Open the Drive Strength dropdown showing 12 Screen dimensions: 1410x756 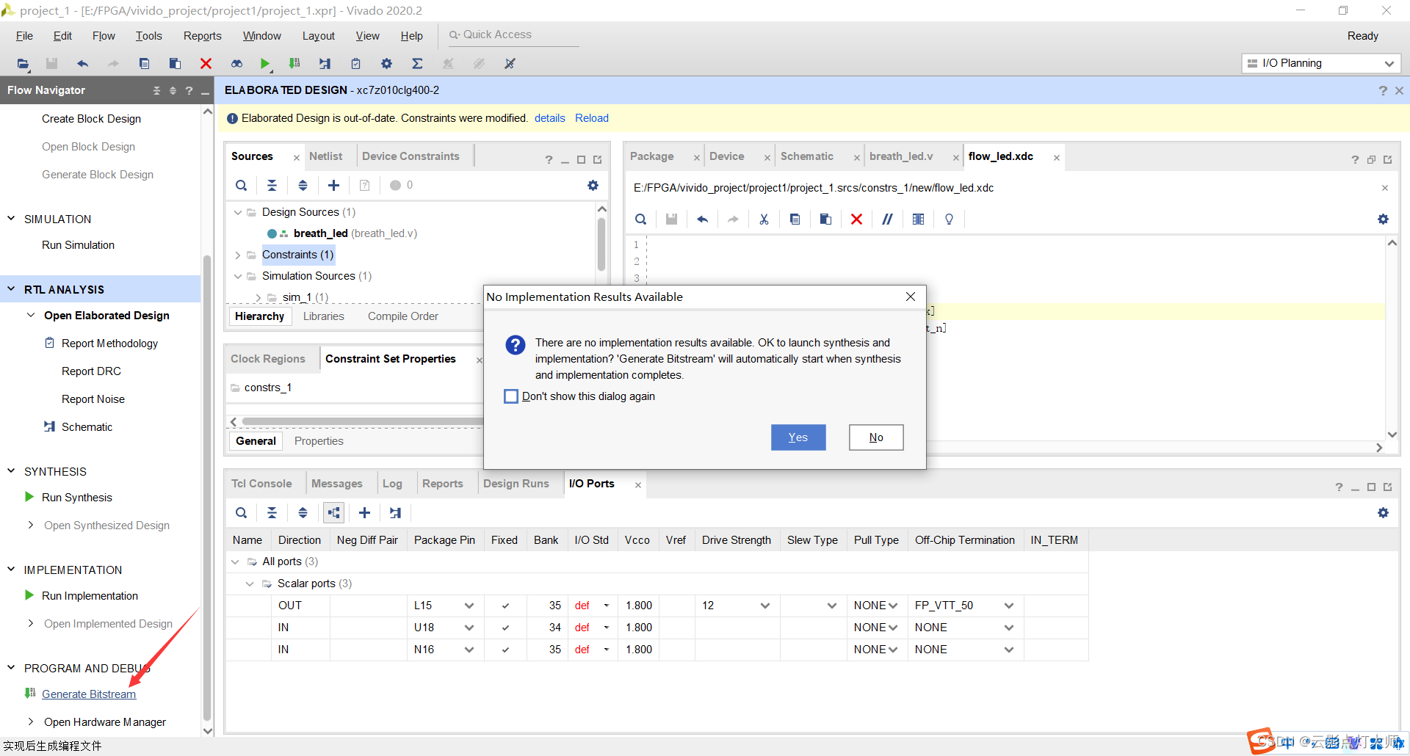pos(765,606)
